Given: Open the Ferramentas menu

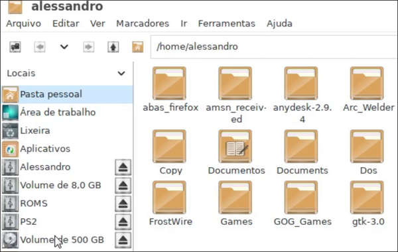Looking at the screenshot, I should point(227,24).
